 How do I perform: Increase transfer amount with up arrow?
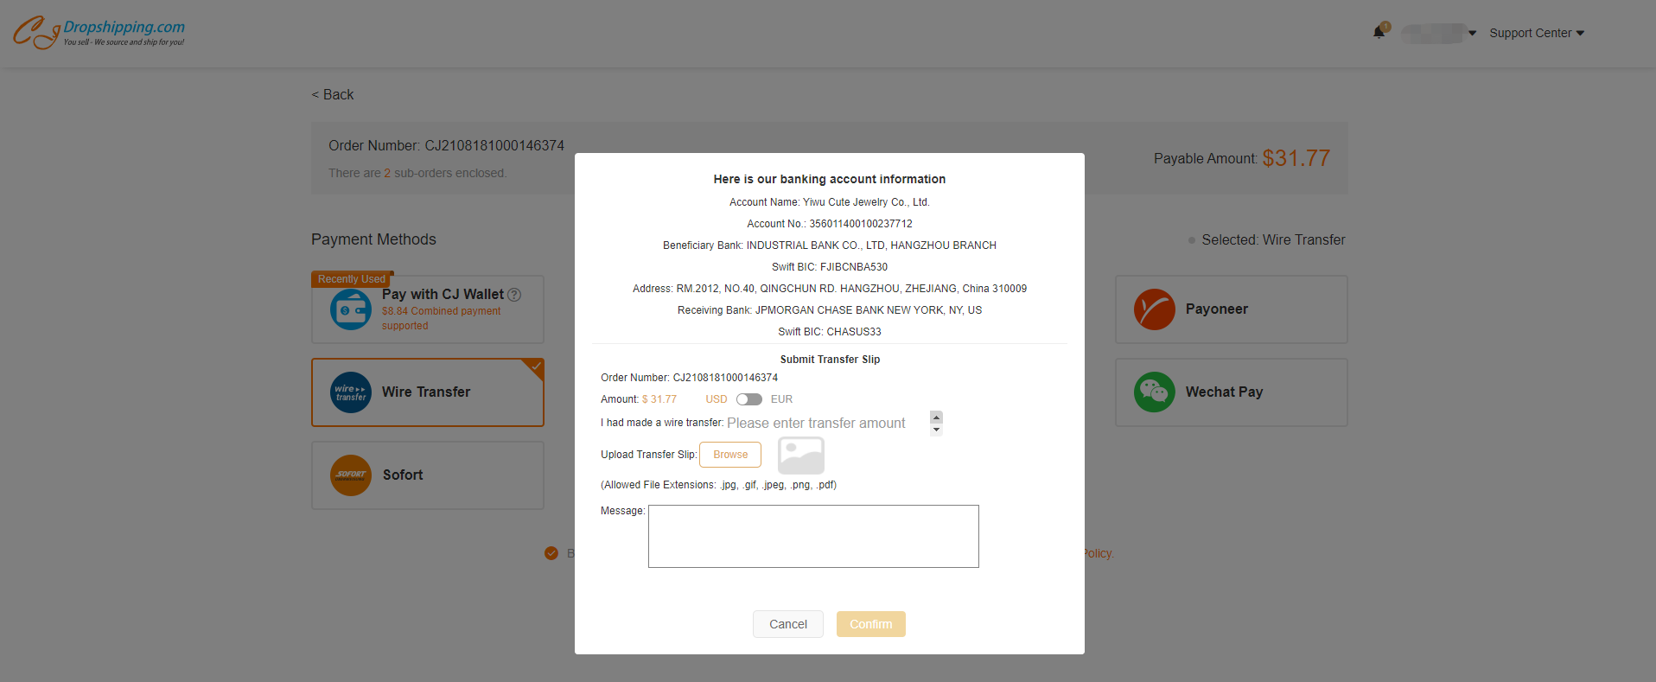tap(936, 417)
